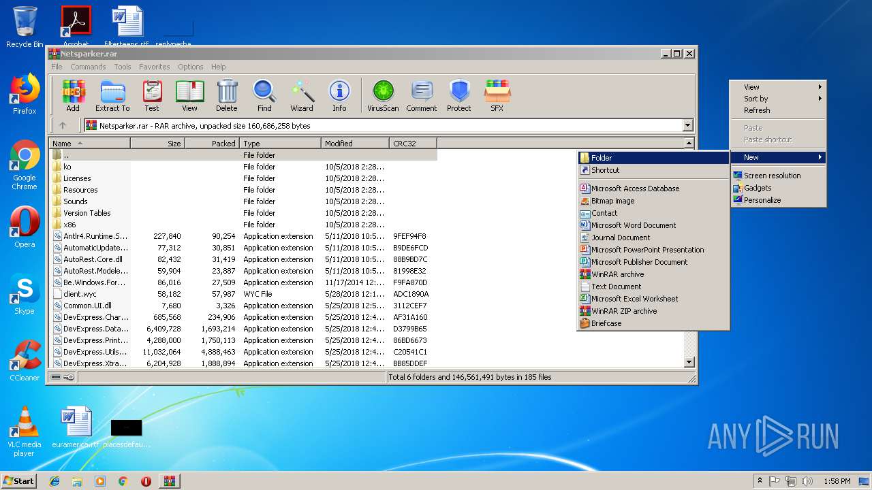Run VirusScan from the toolbar

383,95
